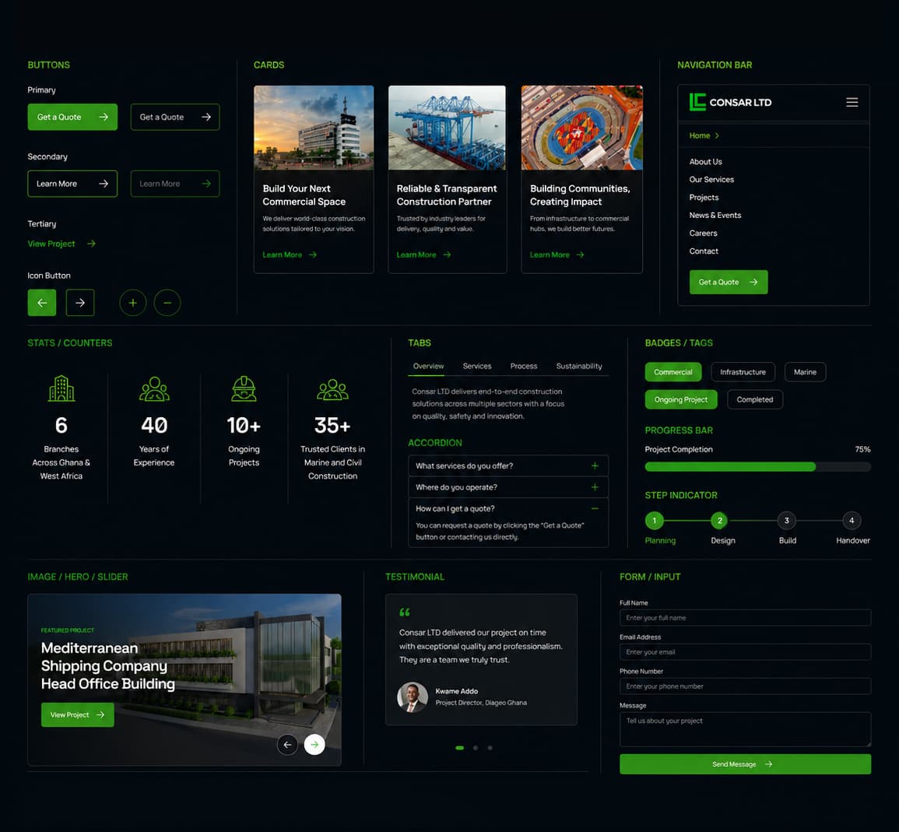This screenshot has height=832, width=899.
Task: Open Careers in navigation menu
Action: (x=703, y=233)
